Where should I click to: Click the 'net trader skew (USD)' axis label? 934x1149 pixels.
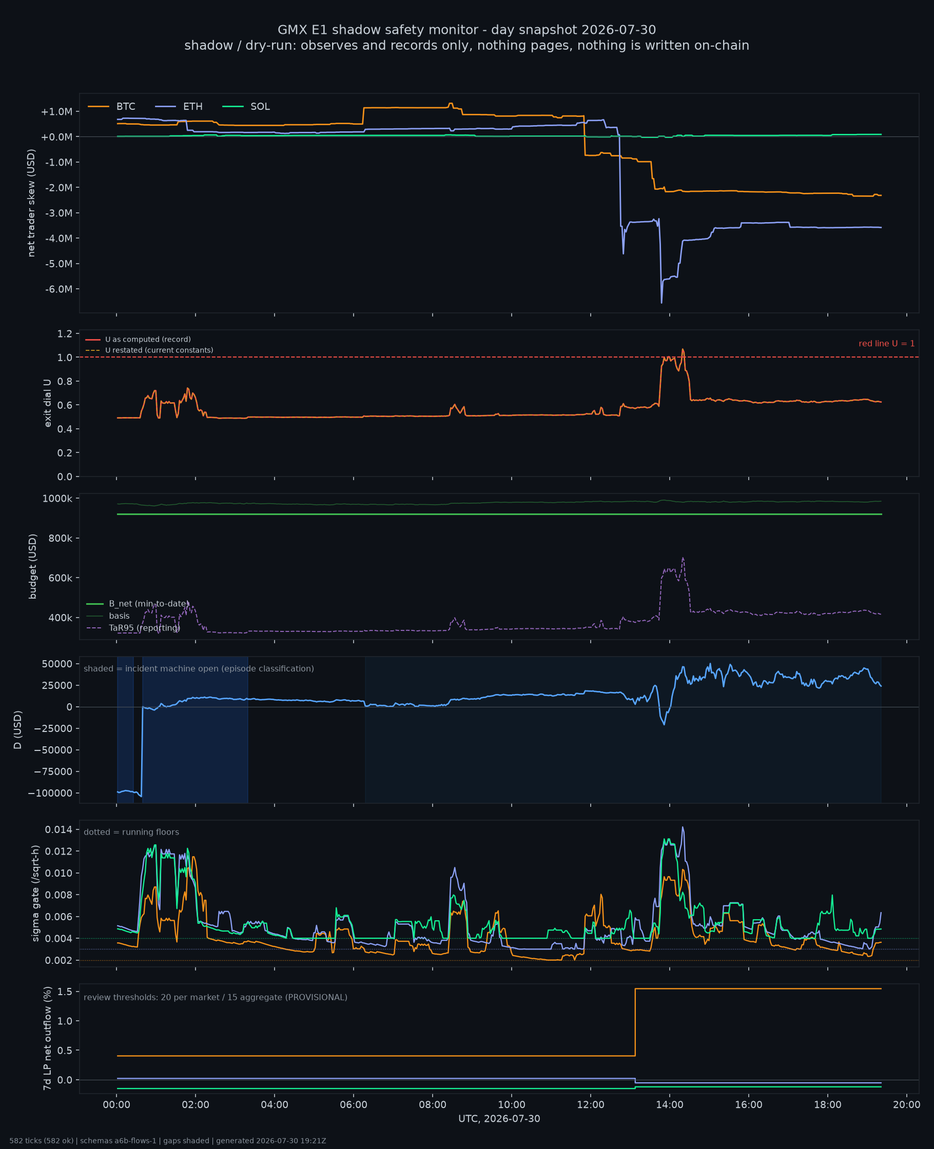tap(31, 203)
